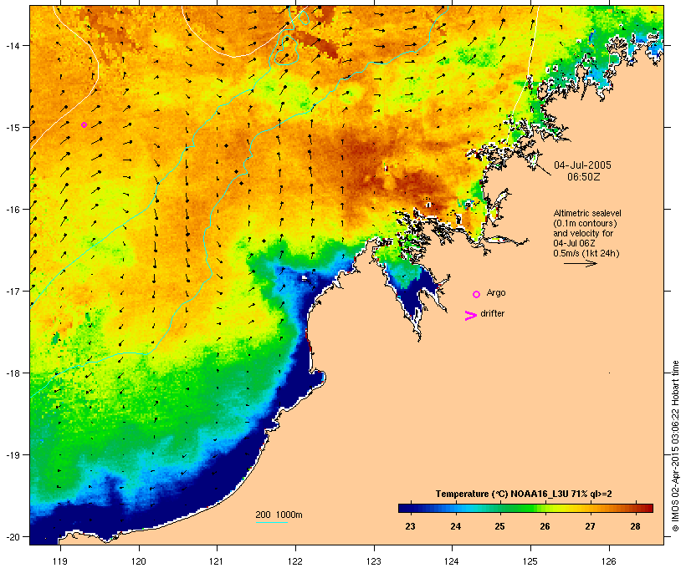
Task: Click the "drifter" legend label
Action: pos(492,313)
